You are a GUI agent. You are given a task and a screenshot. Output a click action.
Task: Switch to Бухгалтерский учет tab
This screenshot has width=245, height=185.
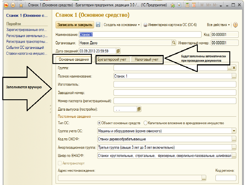[112, 60]
